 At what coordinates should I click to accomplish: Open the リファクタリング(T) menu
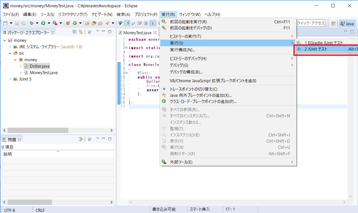pos(73,14)
